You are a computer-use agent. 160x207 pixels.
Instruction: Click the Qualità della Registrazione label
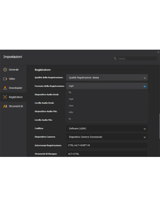pyautogui.click(x=49, y=77)
